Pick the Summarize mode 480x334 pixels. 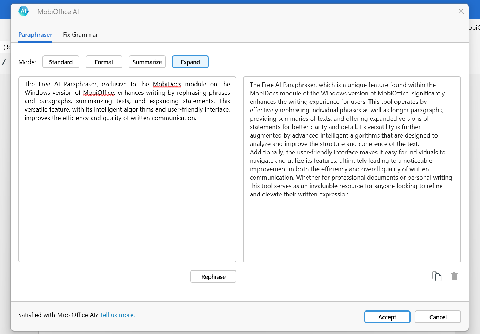point(147,62)
